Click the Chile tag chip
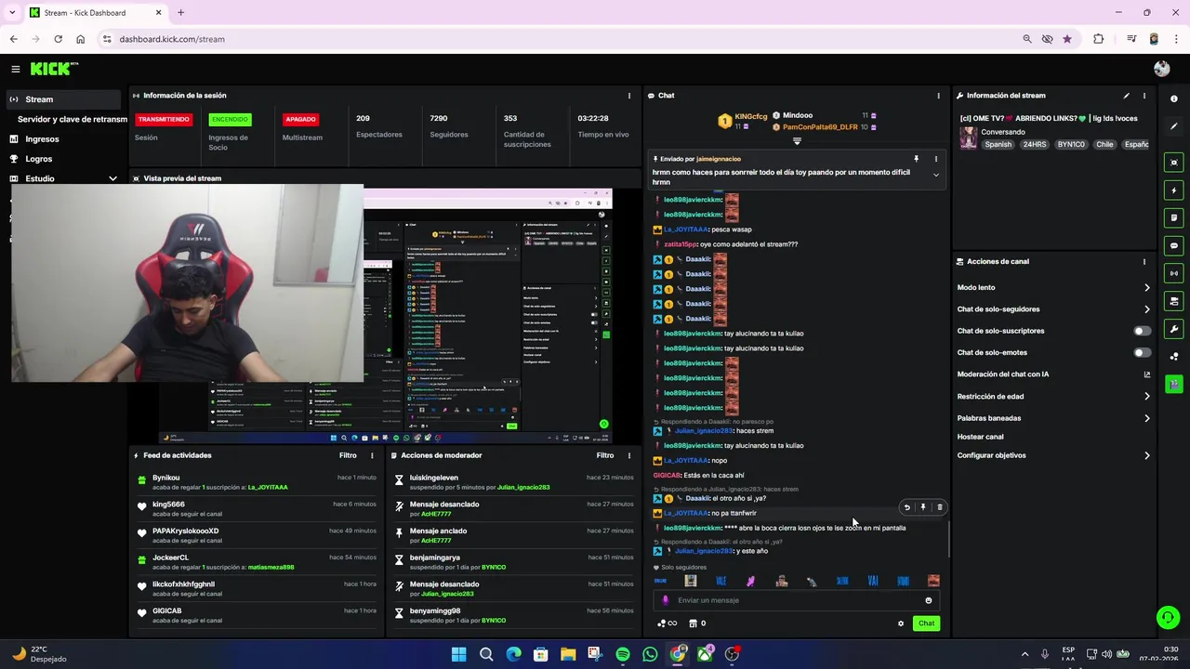The image size is (1190, 669). pos(1104,145)
